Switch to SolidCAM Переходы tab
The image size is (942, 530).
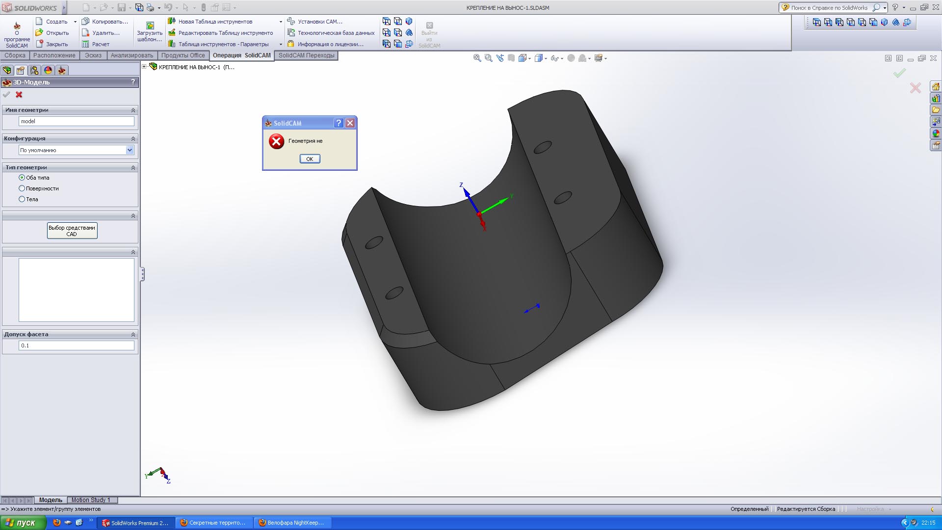pos(306,55)
